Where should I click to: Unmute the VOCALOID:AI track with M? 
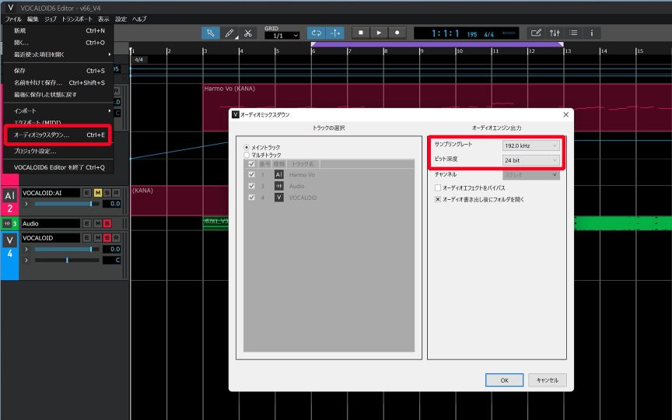(98, 193)
